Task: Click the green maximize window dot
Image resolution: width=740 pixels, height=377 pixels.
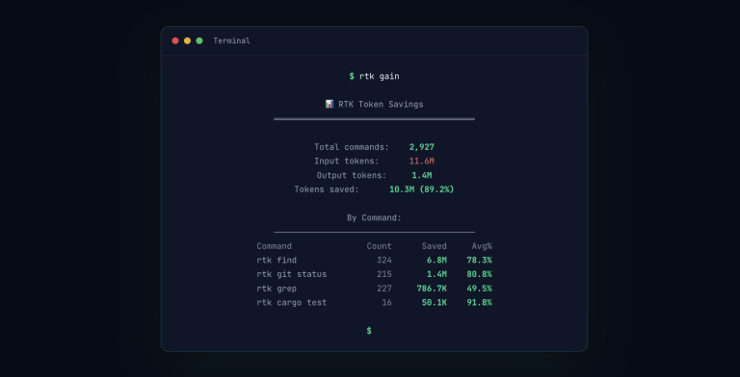Action: tap(199, 41)
